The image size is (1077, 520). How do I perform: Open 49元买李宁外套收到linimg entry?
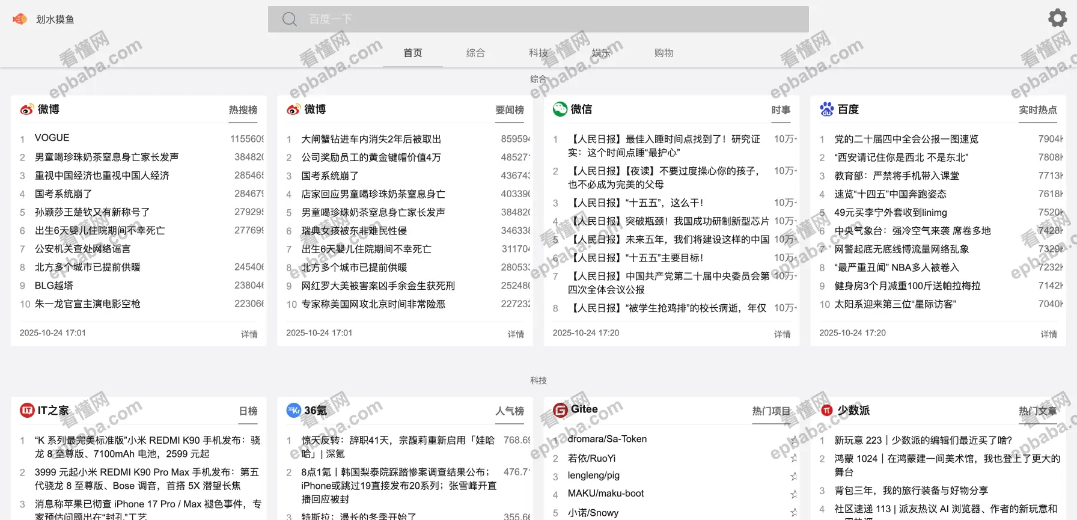click(x=891, y=212)
